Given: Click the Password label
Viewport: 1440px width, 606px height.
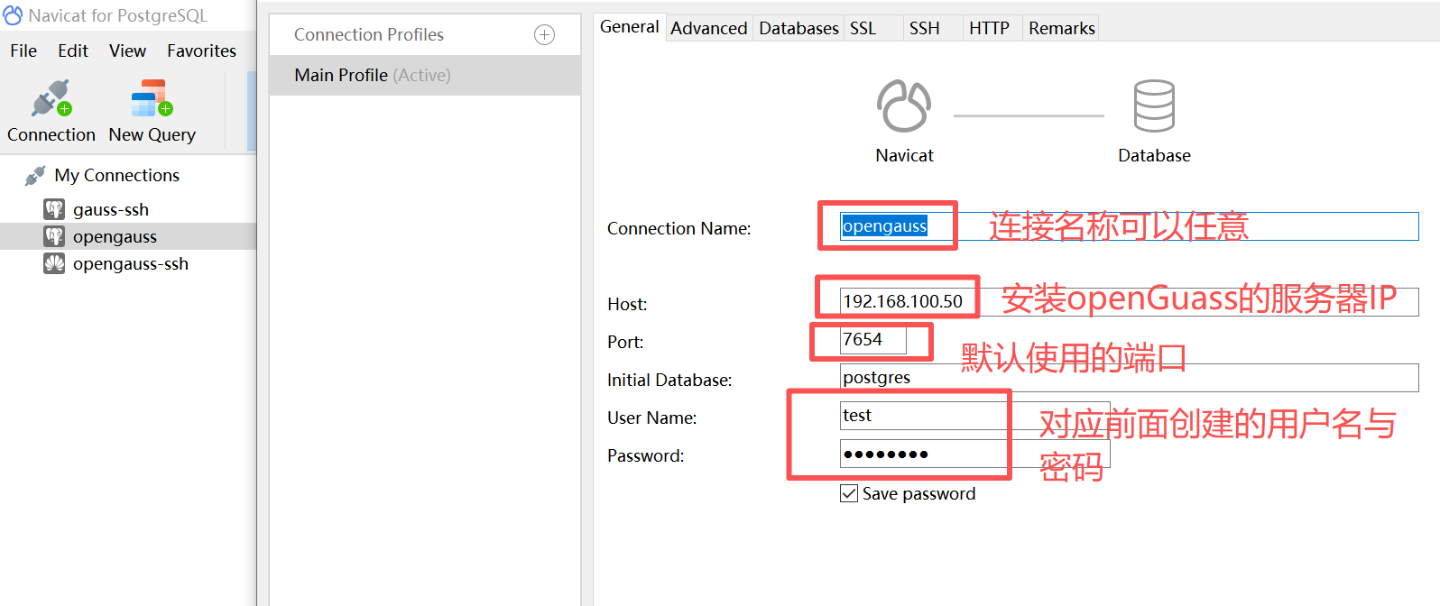Looking at the screenshot, I should [x=645, y=455].
